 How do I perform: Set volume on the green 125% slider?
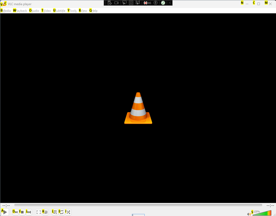(262, 213)
